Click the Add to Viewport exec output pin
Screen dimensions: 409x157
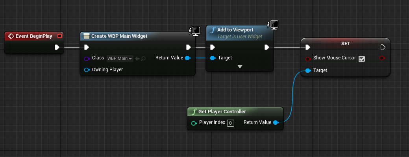tap(266, 47)
